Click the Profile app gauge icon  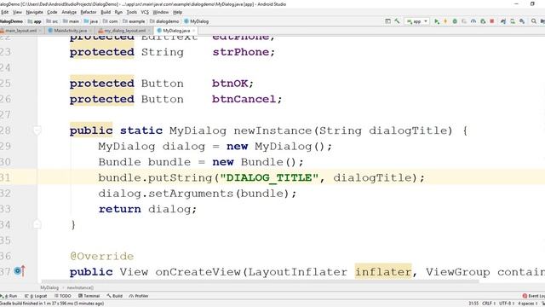point(473,21)
